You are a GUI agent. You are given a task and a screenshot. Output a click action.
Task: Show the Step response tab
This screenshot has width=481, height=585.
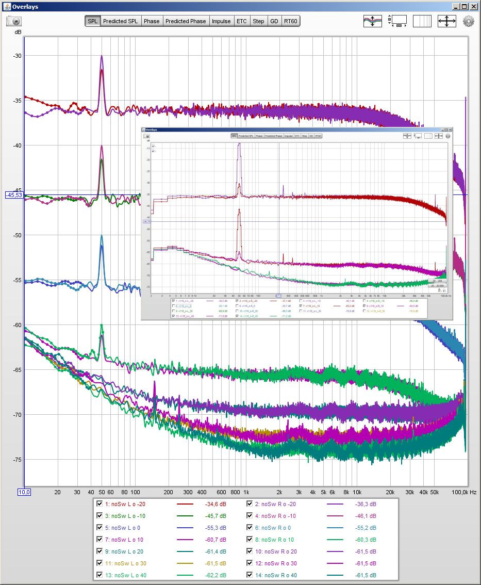point(258,21)
